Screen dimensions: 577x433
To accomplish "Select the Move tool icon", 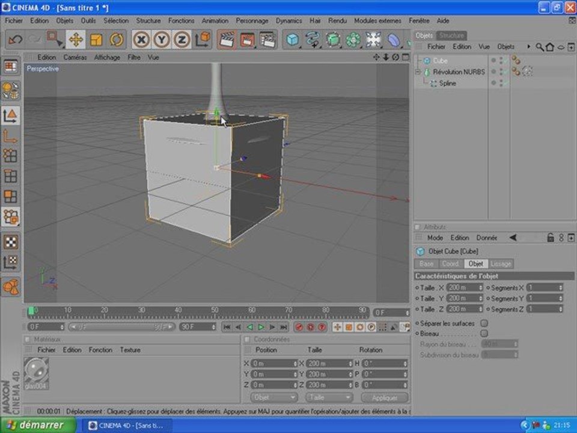I will 76,40.
